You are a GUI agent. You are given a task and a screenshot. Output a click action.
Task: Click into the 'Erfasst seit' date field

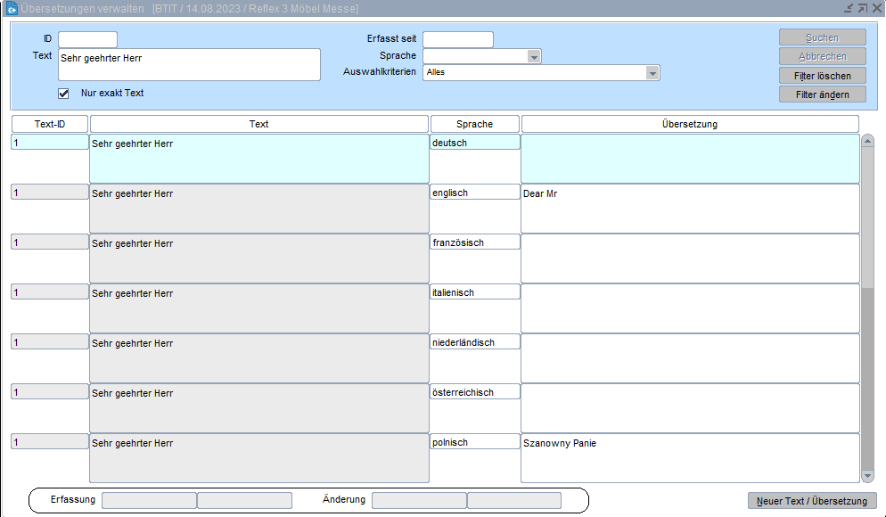[457, 39]
